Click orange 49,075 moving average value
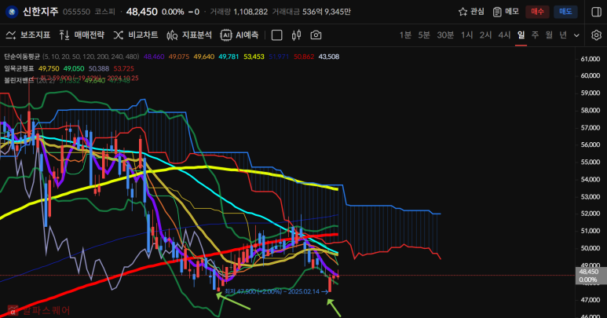The height and width of the screenshot is (318, 607). [179, 57]
